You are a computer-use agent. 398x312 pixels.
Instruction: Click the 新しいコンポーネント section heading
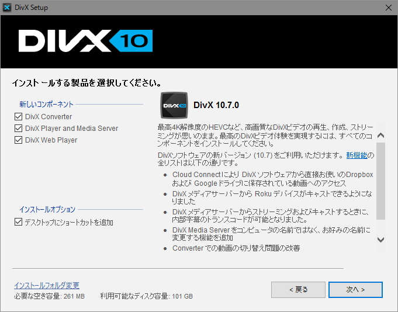[46, 104]
